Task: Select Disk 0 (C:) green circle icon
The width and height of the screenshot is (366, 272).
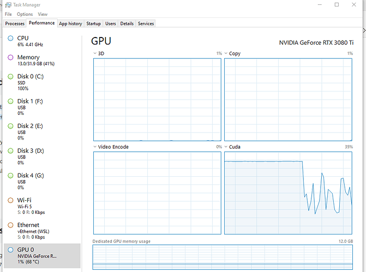Action: point(10,76)
